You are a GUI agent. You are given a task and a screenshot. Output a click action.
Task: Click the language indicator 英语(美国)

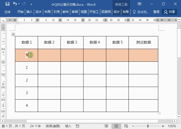point(53,126)
